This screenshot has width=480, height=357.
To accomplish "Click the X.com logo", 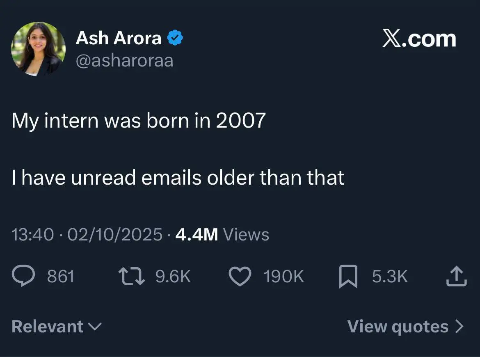I will pyautogui.click(x=419, y=39).
